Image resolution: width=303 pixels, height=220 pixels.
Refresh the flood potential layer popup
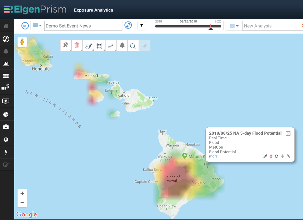coord(277,156)
